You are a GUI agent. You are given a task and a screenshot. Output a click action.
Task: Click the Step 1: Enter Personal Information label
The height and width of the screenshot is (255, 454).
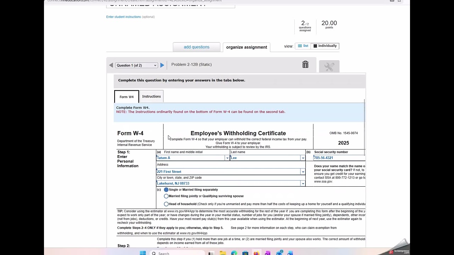128,159
